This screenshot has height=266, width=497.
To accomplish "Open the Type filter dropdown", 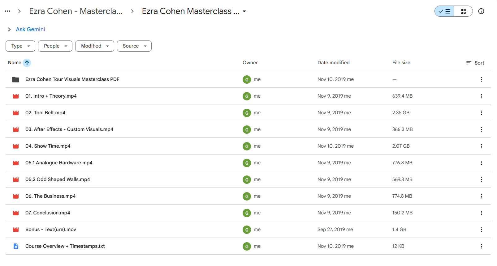I will [20, 46].
